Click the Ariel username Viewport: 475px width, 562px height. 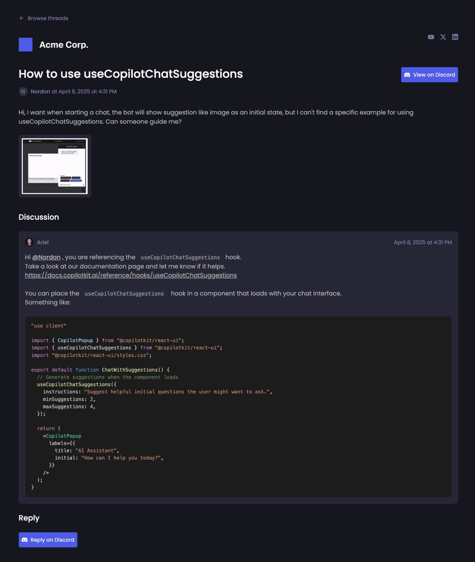click(43, 242)
